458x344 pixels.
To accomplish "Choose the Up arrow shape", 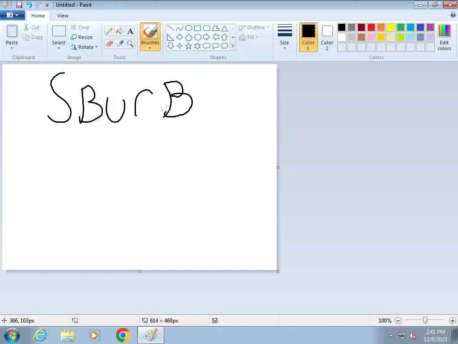I will click(x=225, y=37).
